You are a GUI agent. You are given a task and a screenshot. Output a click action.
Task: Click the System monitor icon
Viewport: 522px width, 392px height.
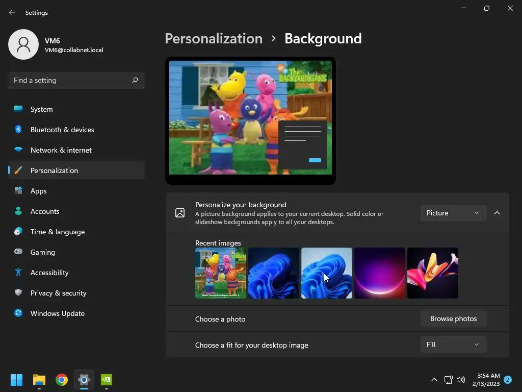(18, 109)
